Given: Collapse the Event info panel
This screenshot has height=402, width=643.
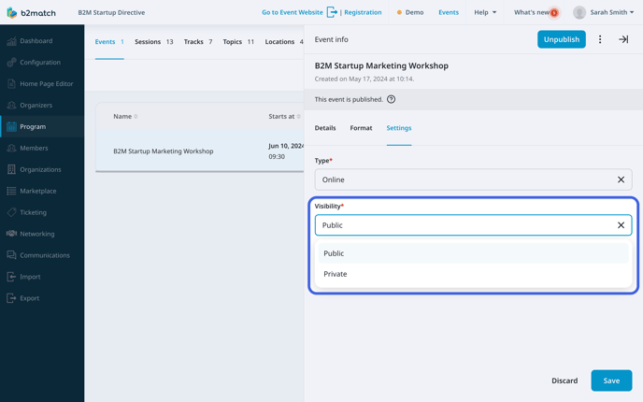Looking at the screenshot, I should point(623,39).
